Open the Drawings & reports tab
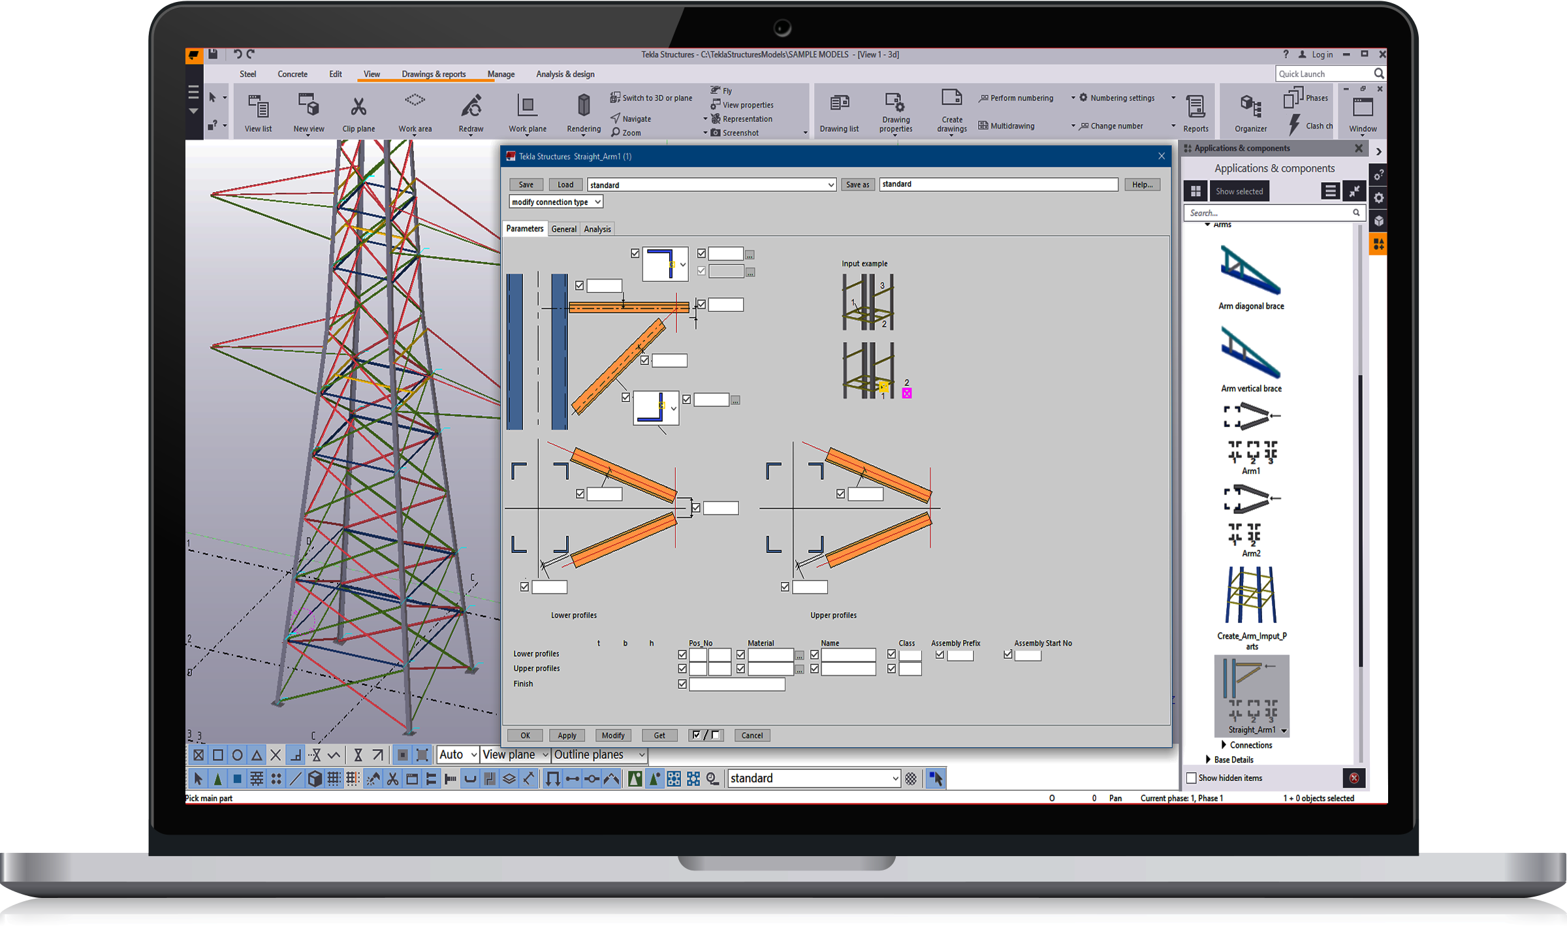1567x943 pixels. [x=434, y=74]
